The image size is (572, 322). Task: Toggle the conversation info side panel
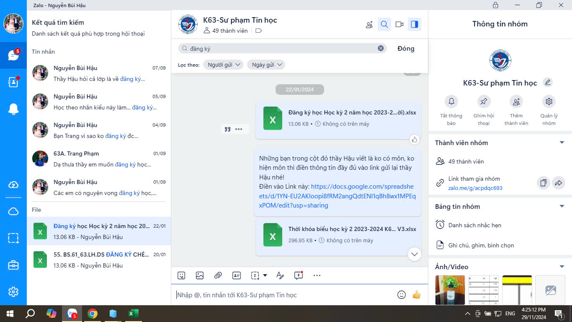click(415, 24)
